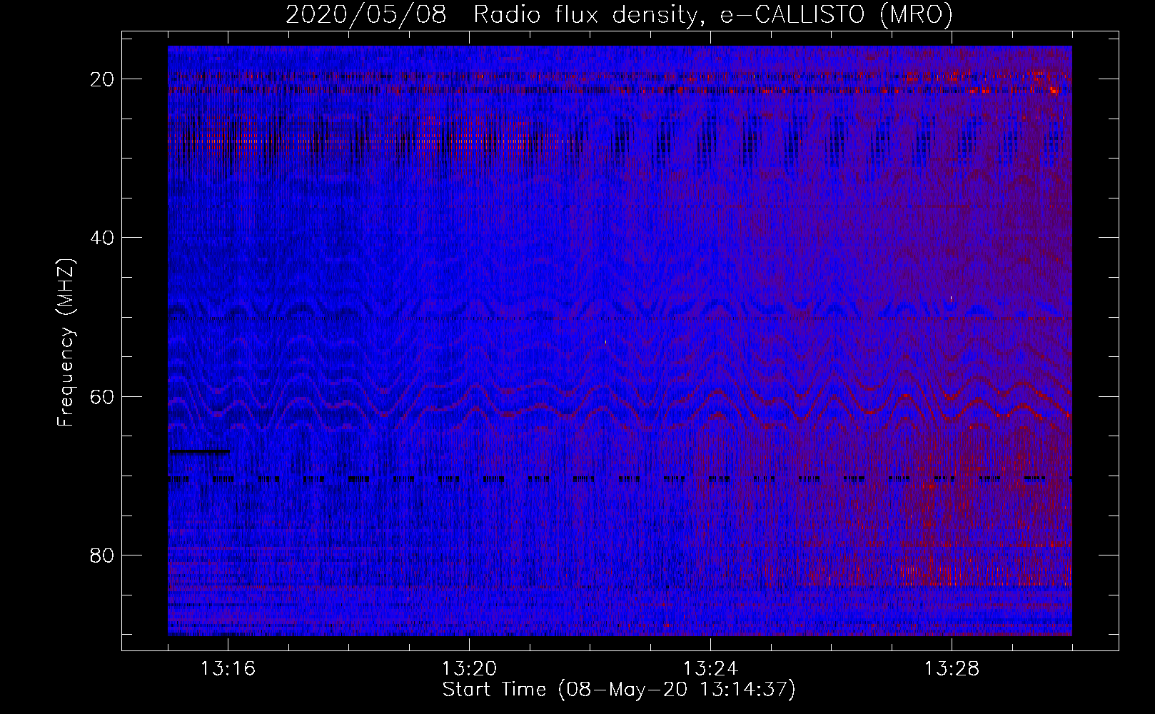Select the '80' frequency axis label
This screenshot has height=714, width=1155.
point(103,555)
